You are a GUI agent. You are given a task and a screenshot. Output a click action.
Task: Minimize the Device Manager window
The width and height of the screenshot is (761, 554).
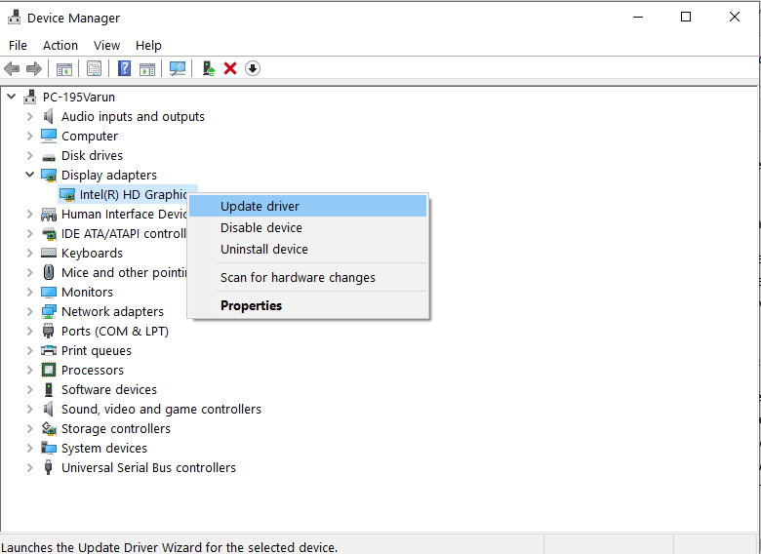tap(638, 17)
